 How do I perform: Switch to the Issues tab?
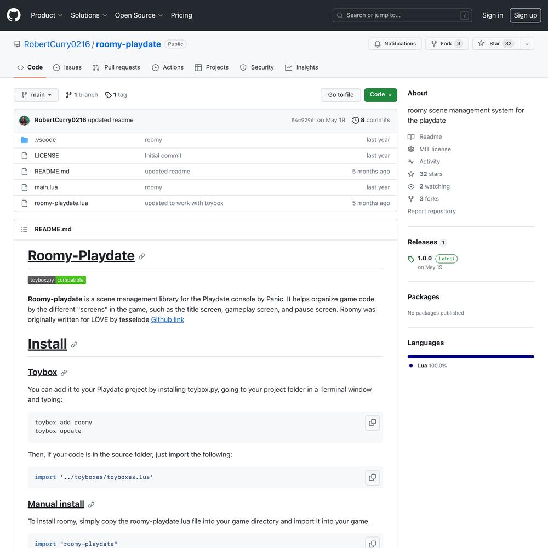[67, 67]
